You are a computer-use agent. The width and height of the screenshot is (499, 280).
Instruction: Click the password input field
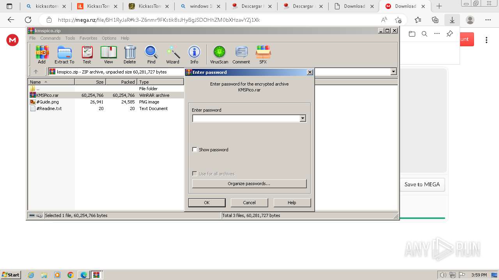coord(246,118)
